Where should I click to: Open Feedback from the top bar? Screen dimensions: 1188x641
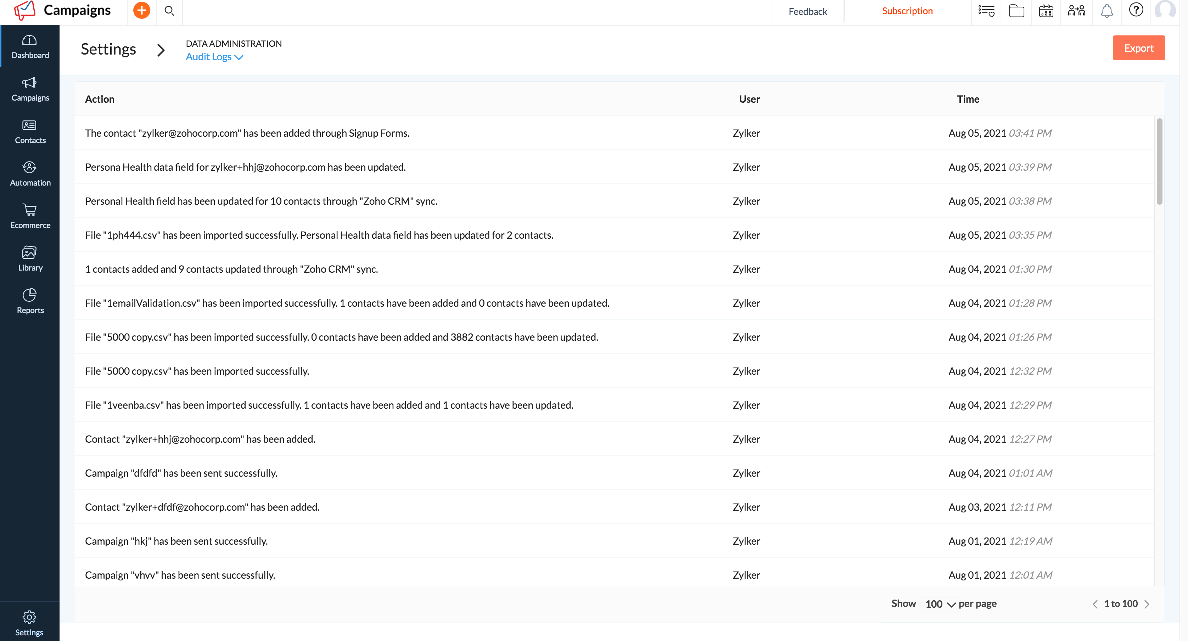(807, 12)
